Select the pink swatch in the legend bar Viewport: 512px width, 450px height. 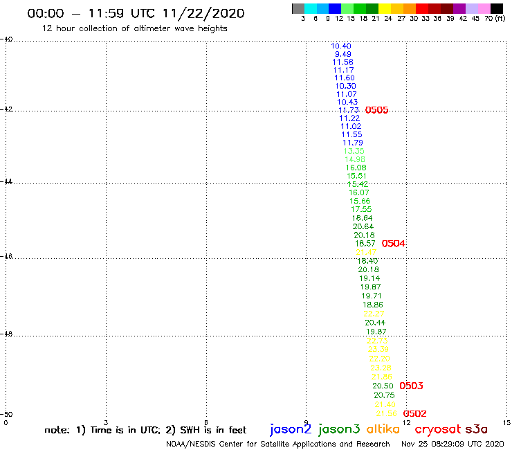tap(484, 8)
